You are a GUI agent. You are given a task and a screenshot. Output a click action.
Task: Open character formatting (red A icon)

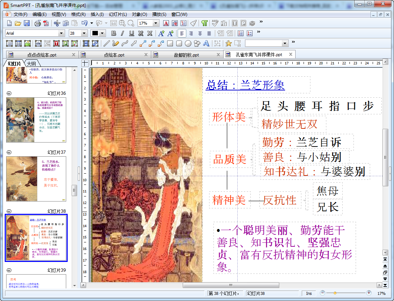point(166,24)
